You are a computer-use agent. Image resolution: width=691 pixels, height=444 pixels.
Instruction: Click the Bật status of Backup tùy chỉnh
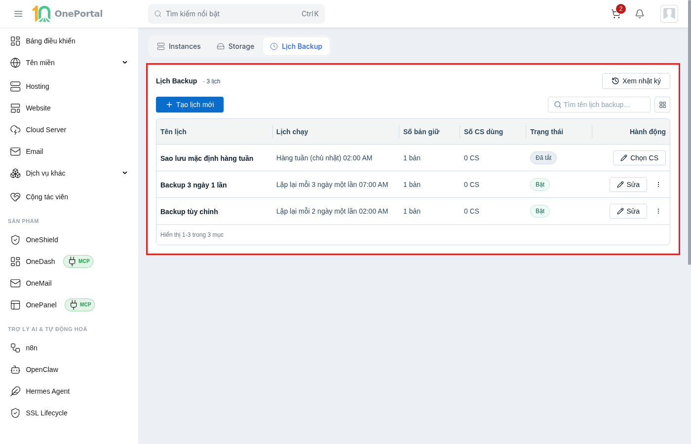pyautogui.click(x=540, y=211)
